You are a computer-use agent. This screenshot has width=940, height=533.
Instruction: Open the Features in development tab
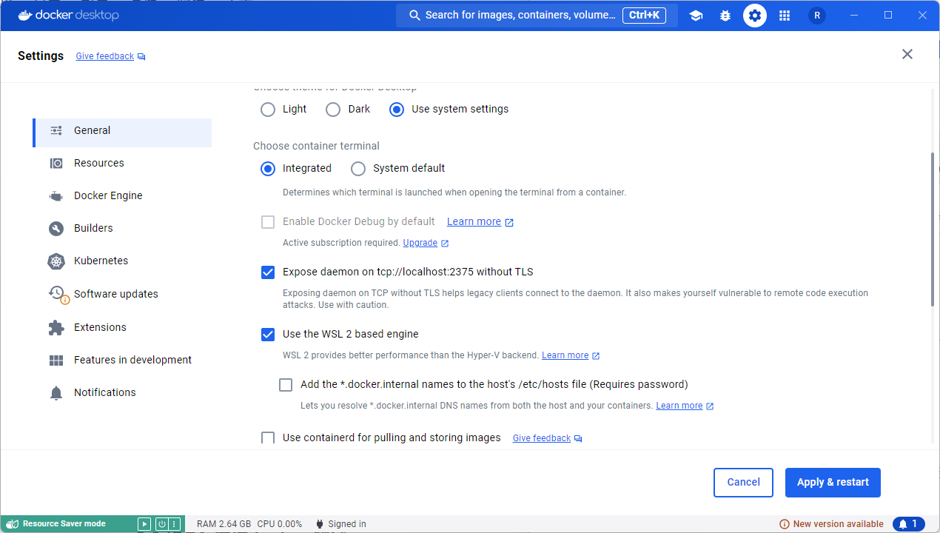click(123, 360)
